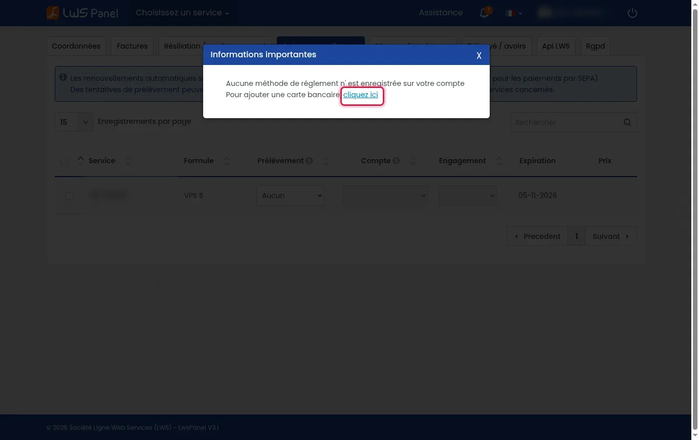Open the Compte dropdown in VPS S row
Image resolution: width=699 pixels, height=440 pixels.
point(386,195)
